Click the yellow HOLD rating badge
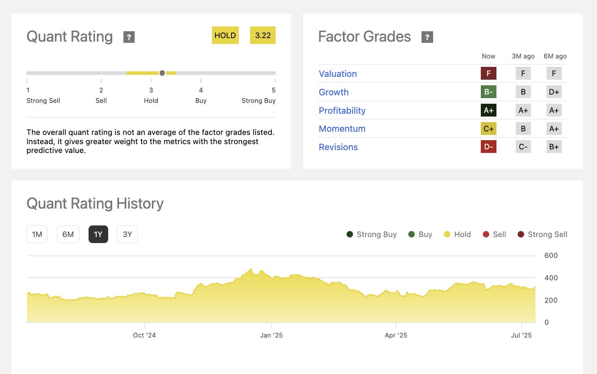 tap(225, 36)
